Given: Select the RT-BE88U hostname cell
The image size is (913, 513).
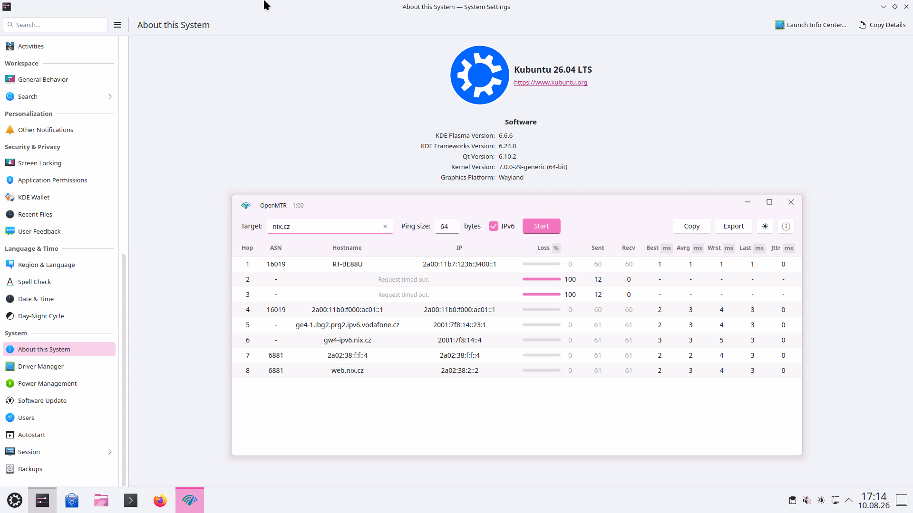Looking at the screenshot, I should (x=348, y=264).
